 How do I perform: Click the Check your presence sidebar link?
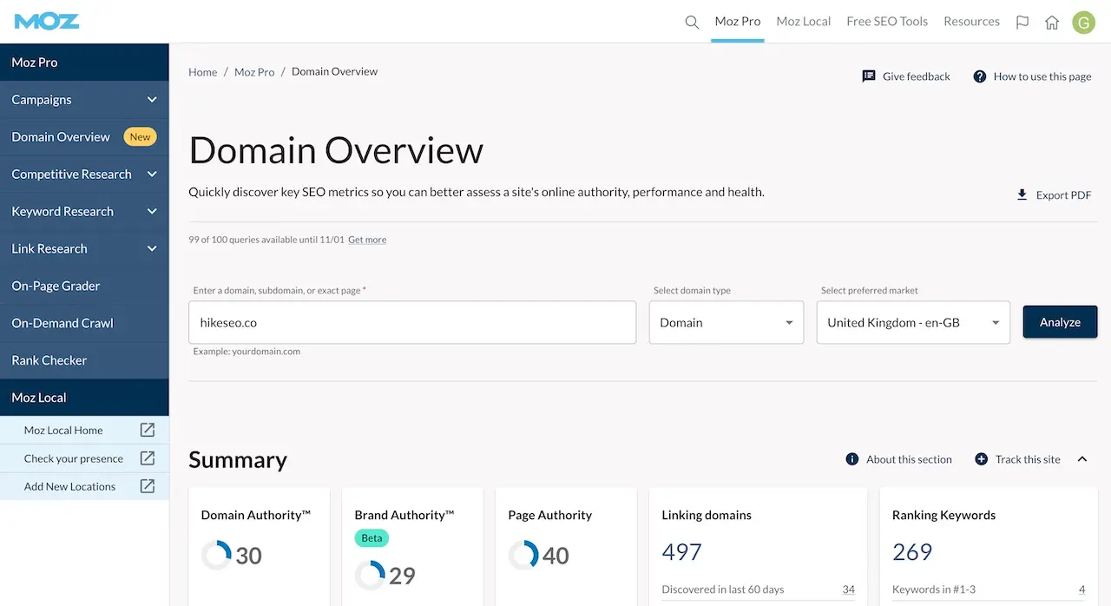(74, 458)
